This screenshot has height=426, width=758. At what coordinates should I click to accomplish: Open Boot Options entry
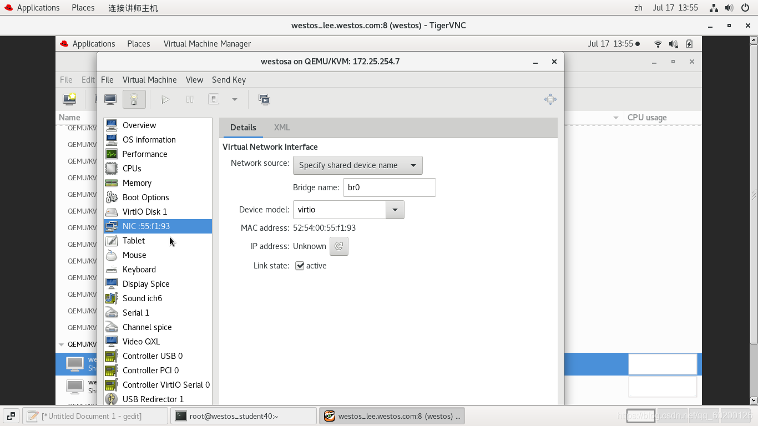158,197
